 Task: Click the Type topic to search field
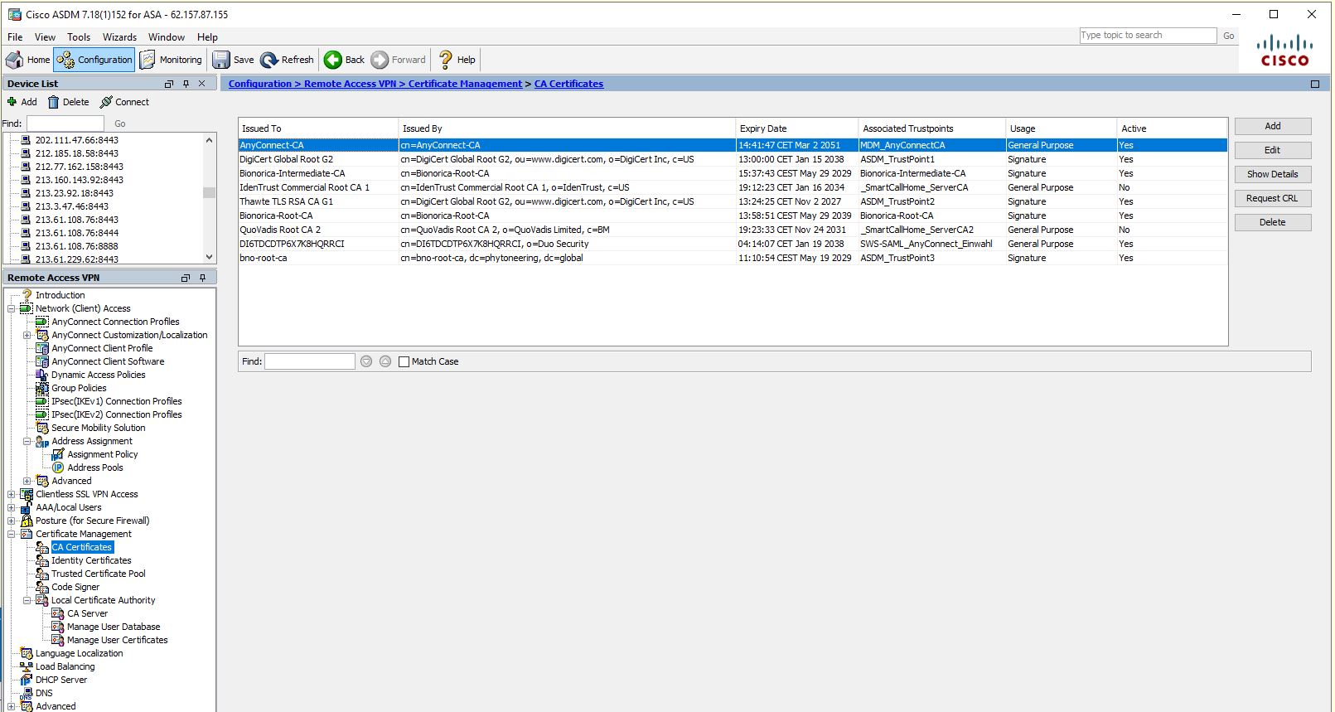tap(1148, 35)
